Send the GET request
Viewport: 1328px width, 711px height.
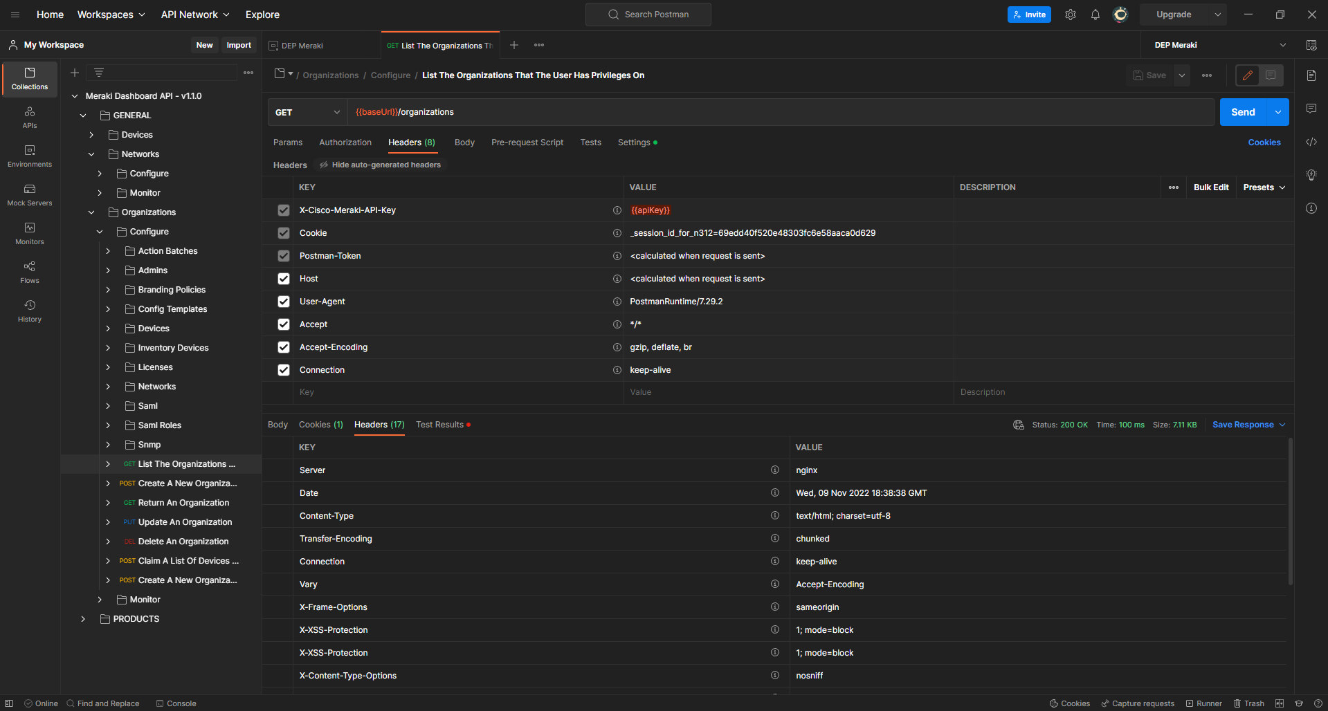click(1243, 112)
